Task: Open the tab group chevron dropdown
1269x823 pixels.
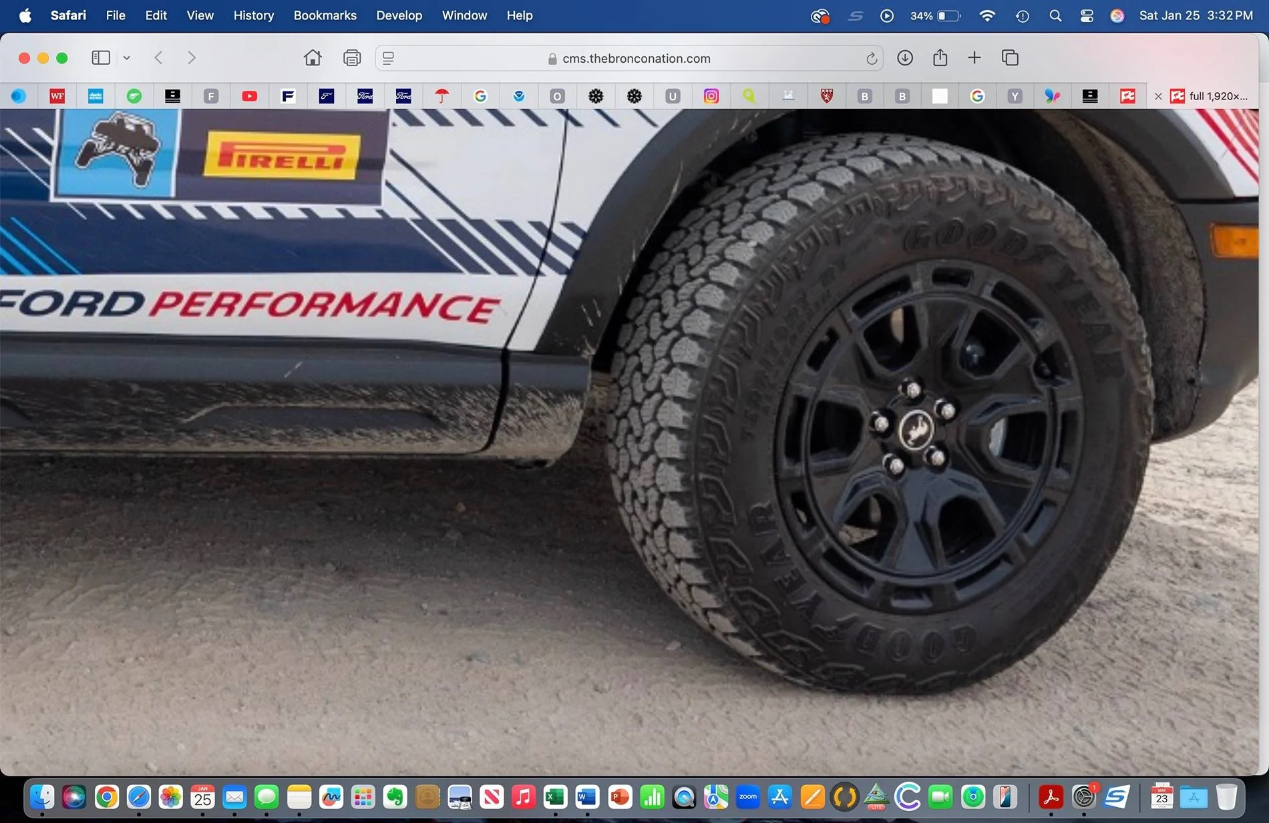Action: 127,58
